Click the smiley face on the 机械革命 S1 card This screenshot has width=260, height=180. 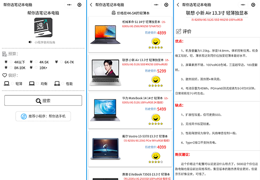156,42
